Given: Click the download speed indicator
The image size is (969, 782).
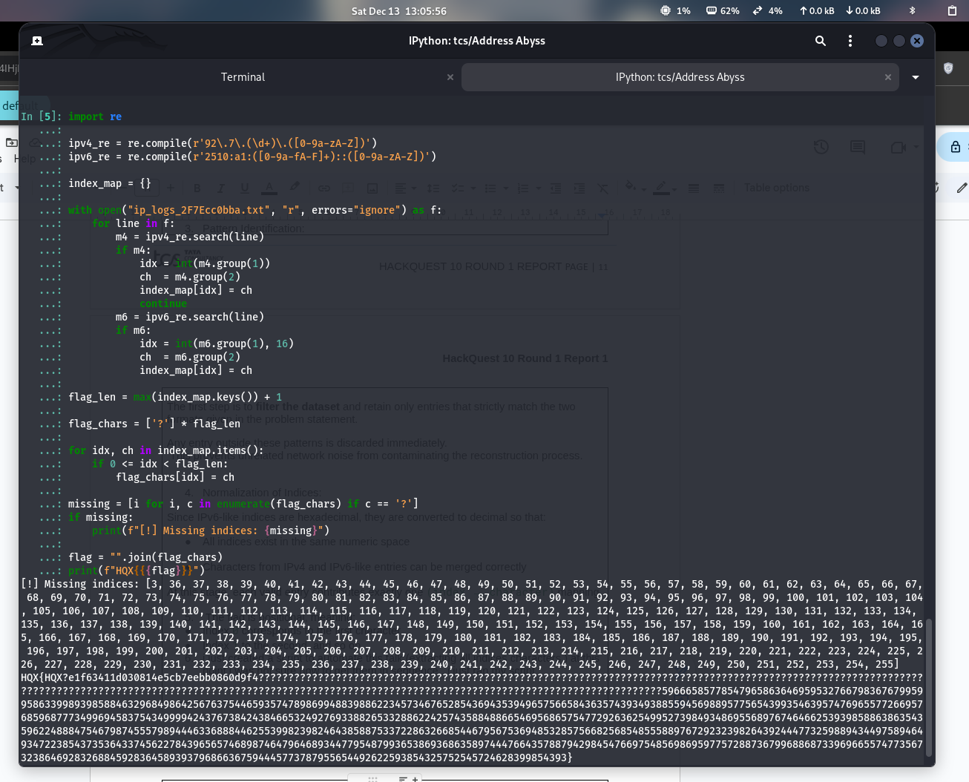Looking at the screenshot, I should coord(863,11).
